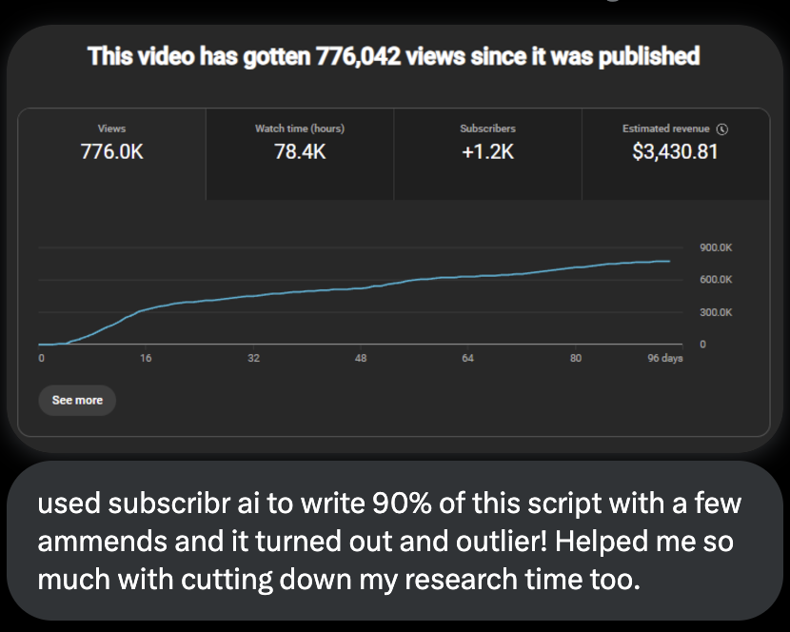Select day 16 marker on horizontal axis

tap(146, 359)
